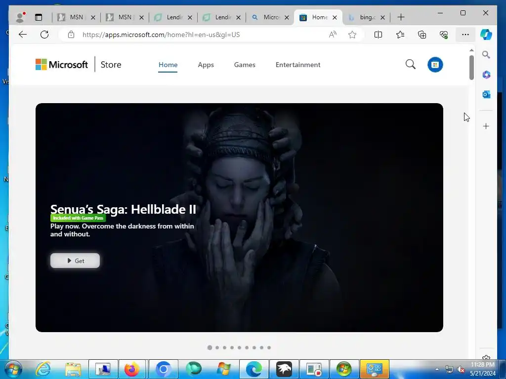Activate Read aloud icon in address bar

pos(333,35)
